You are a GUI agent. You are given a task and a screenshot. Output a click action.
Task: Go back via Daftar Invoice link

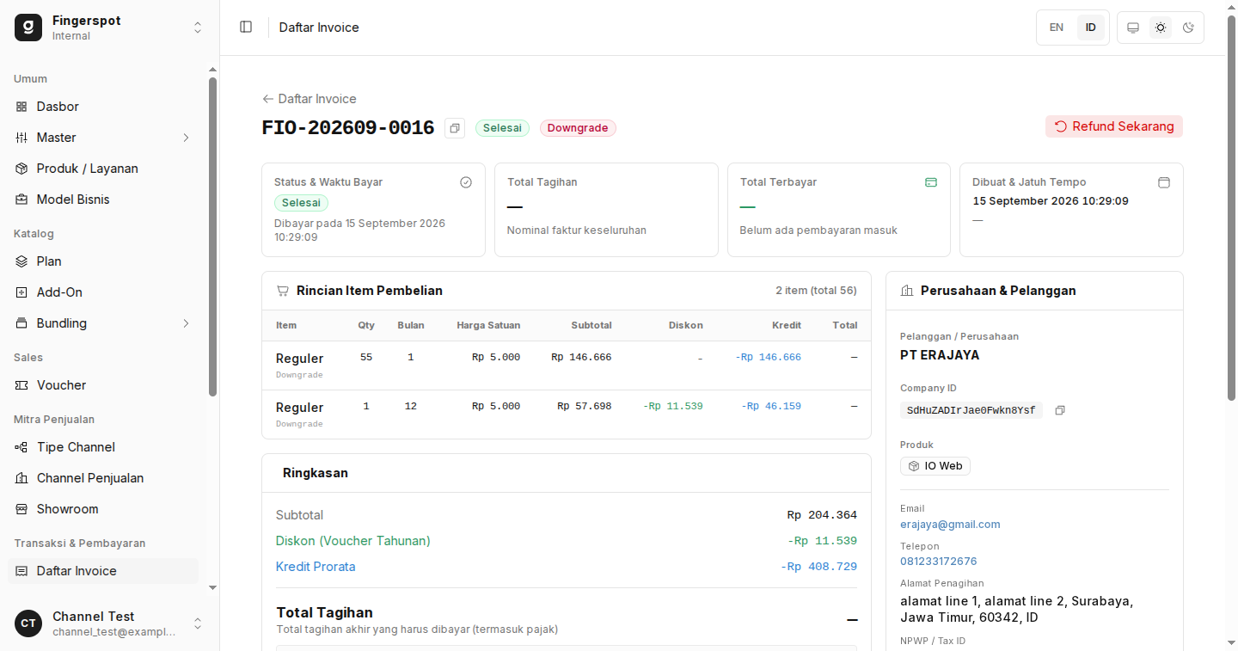coord(309,99)
